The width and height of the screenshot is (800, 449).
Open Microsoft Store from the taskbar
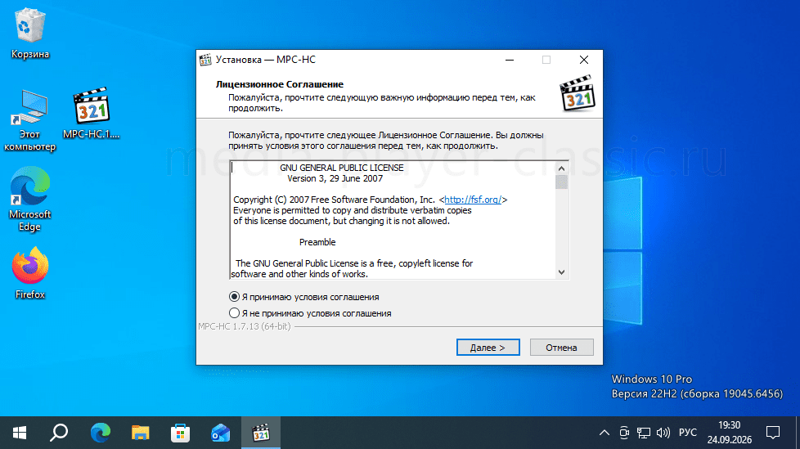[180, 433]
